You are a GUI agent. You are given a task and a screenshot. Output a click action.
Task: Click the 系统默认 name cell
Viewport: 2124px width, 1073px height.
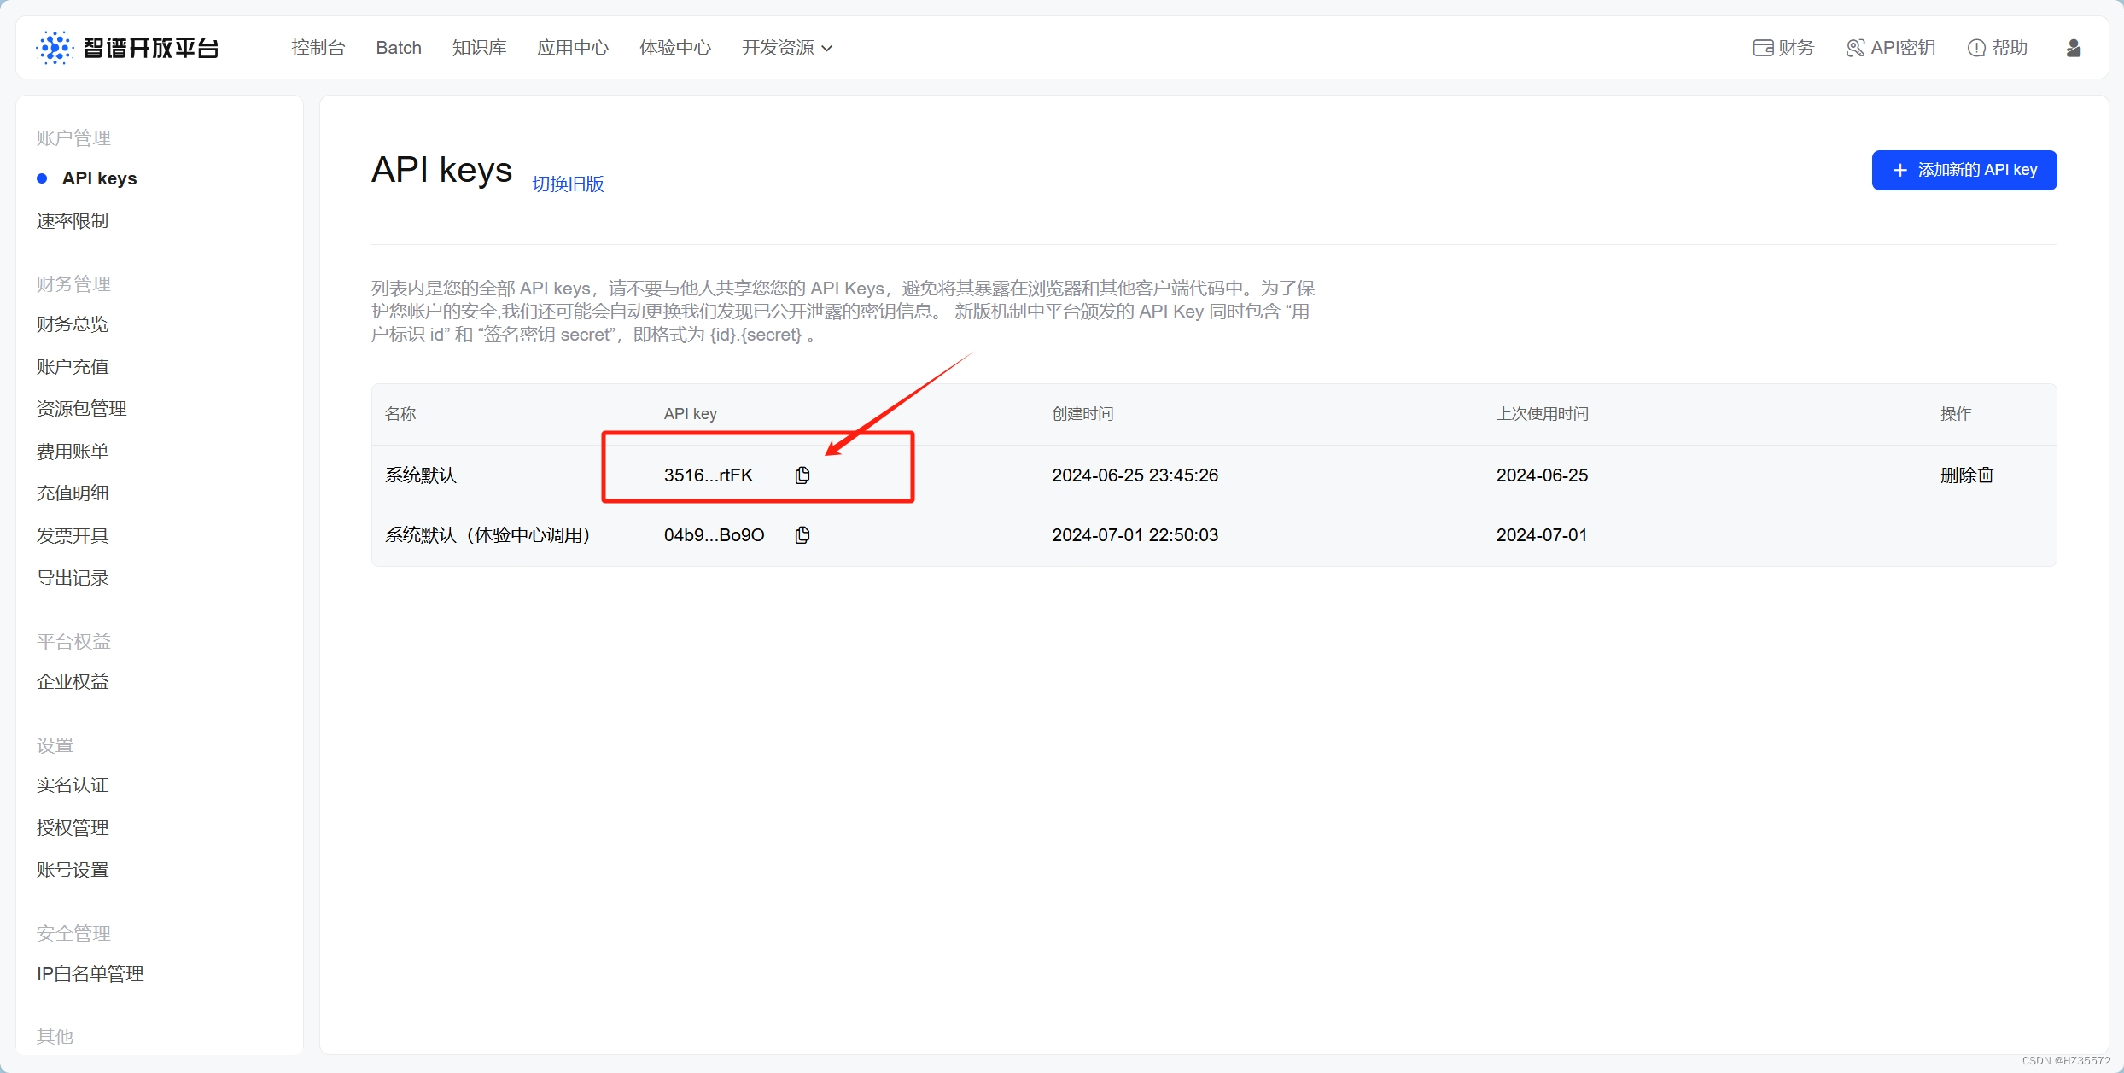pos(421,475)
